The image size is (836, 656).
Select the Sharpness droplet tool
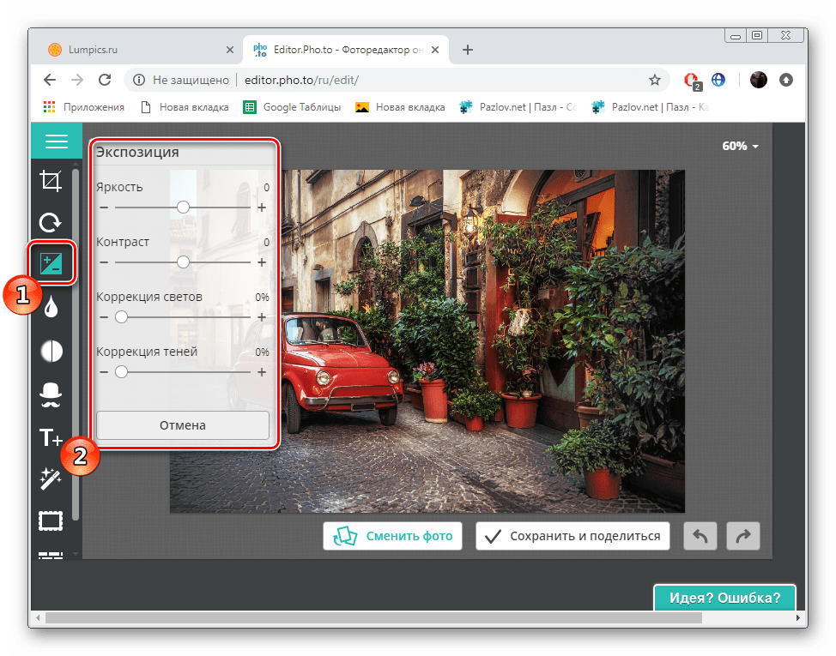click(x=51, y=307)
